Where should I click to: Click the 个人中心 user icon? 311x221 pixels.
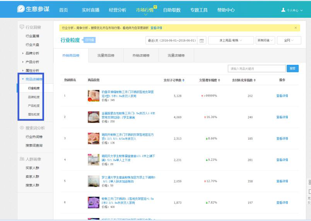click(x=284, y=10)
